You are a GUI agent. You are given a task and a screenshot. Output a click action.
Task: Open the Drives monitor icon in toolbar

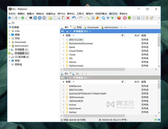[x=31, y=18]
